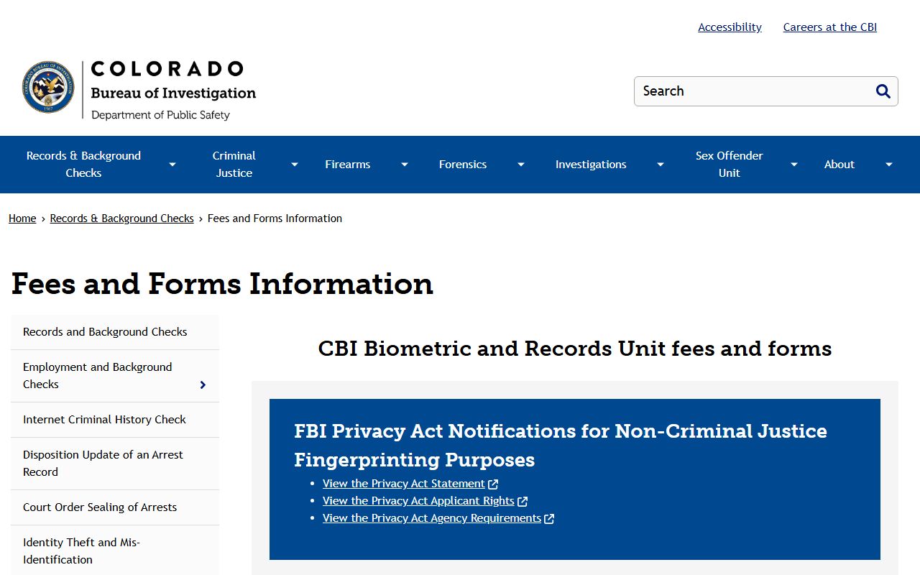Click external link icon beside Privacy Act Applicant Rights

pyautogui.click(x=523, y=502)
